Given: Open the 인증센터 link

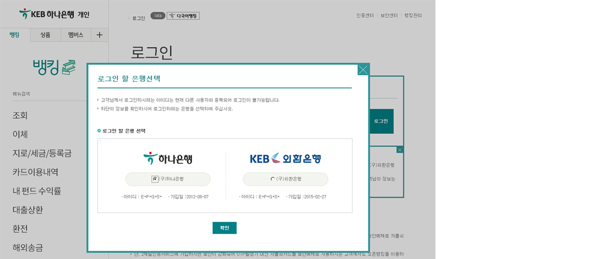Looking at the screenshot, I should pyautogui.click(x=365, y=15).
